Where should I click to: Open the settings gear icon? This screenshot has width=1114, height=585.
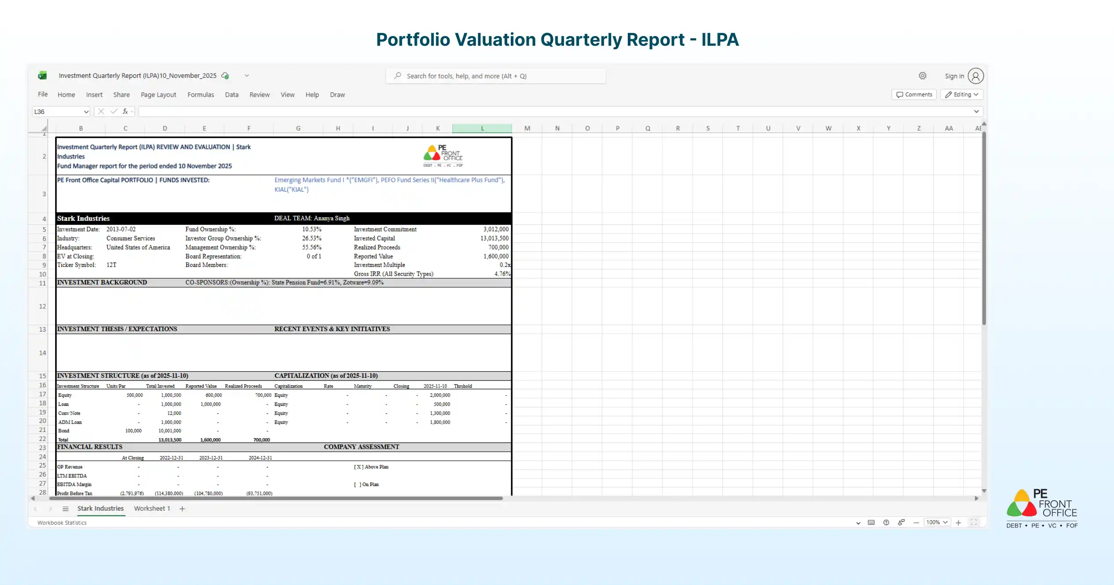click(922, 76)
